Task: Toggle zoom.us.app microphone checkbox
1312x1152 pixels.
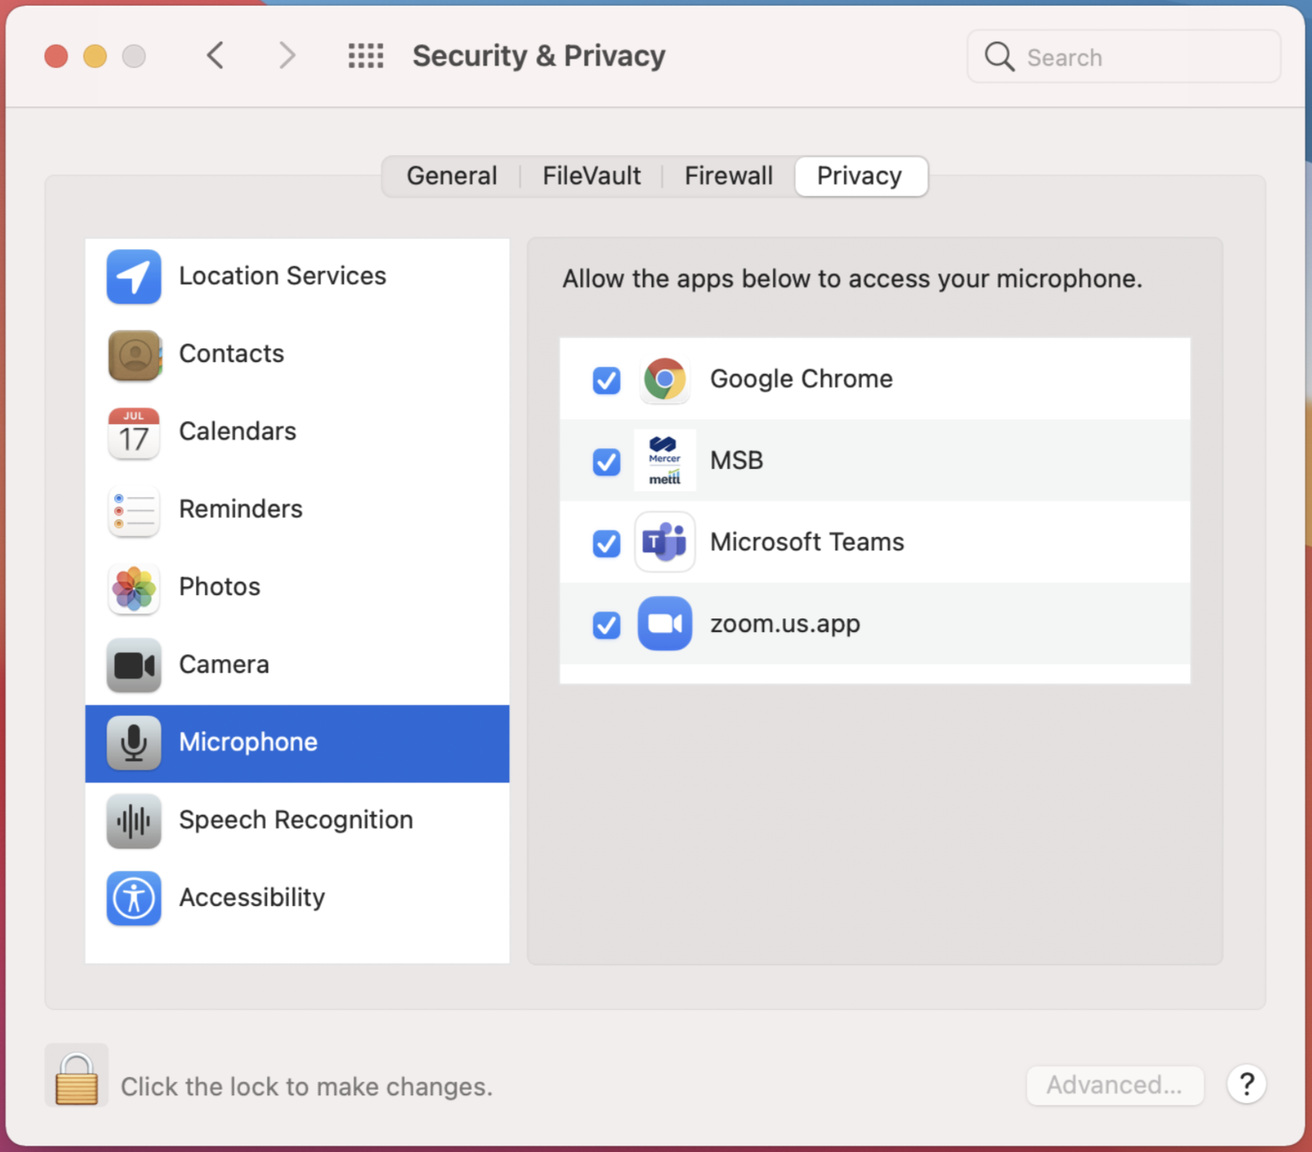Action: (606, 625)
